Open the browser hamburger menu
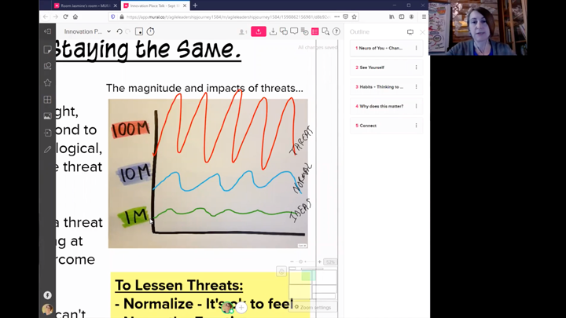This screenshot has height=318, width=566. pyautogui.click(x=424, y=17)
